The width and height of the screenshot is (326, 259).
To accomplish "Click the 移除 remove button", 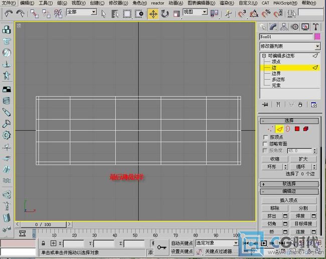I will [x=275, y=208].
